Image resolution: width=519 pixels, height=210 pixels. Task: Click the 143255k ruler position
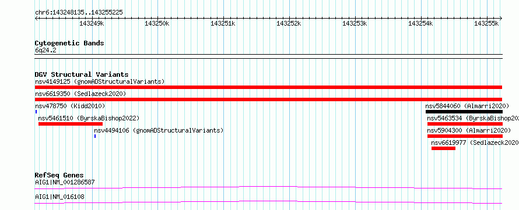(486, 23)
